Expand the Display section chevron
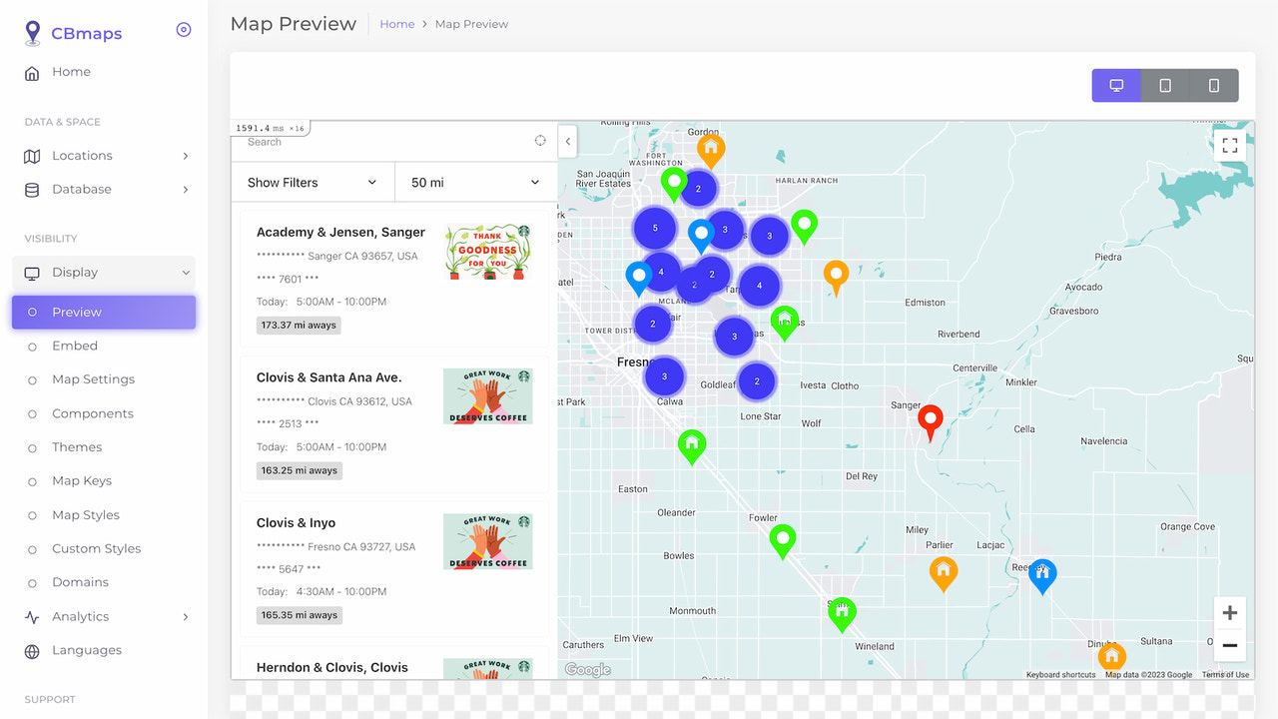Image resolution: width=1278 pixels, height=719 pixels. (x=186, y=272)
